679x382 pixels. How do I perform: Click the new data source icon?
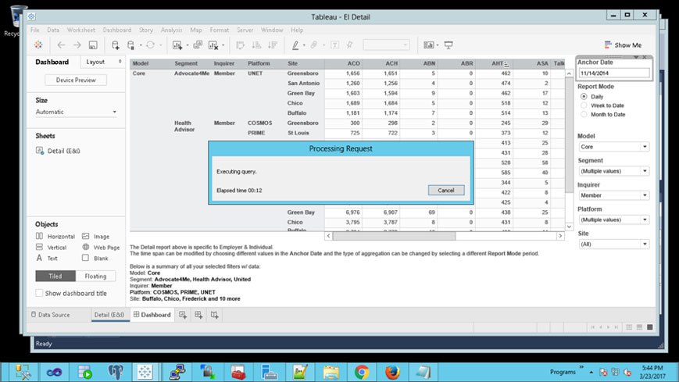tap(115, 45)
